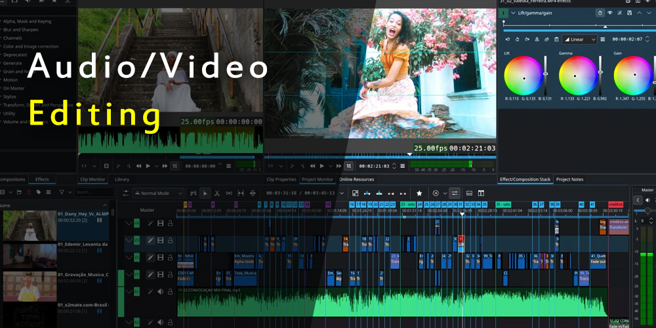This screenshot has width=656, height=328.
Task: Open the Effect/Composition Stack tab
Action: pos(525,180)
